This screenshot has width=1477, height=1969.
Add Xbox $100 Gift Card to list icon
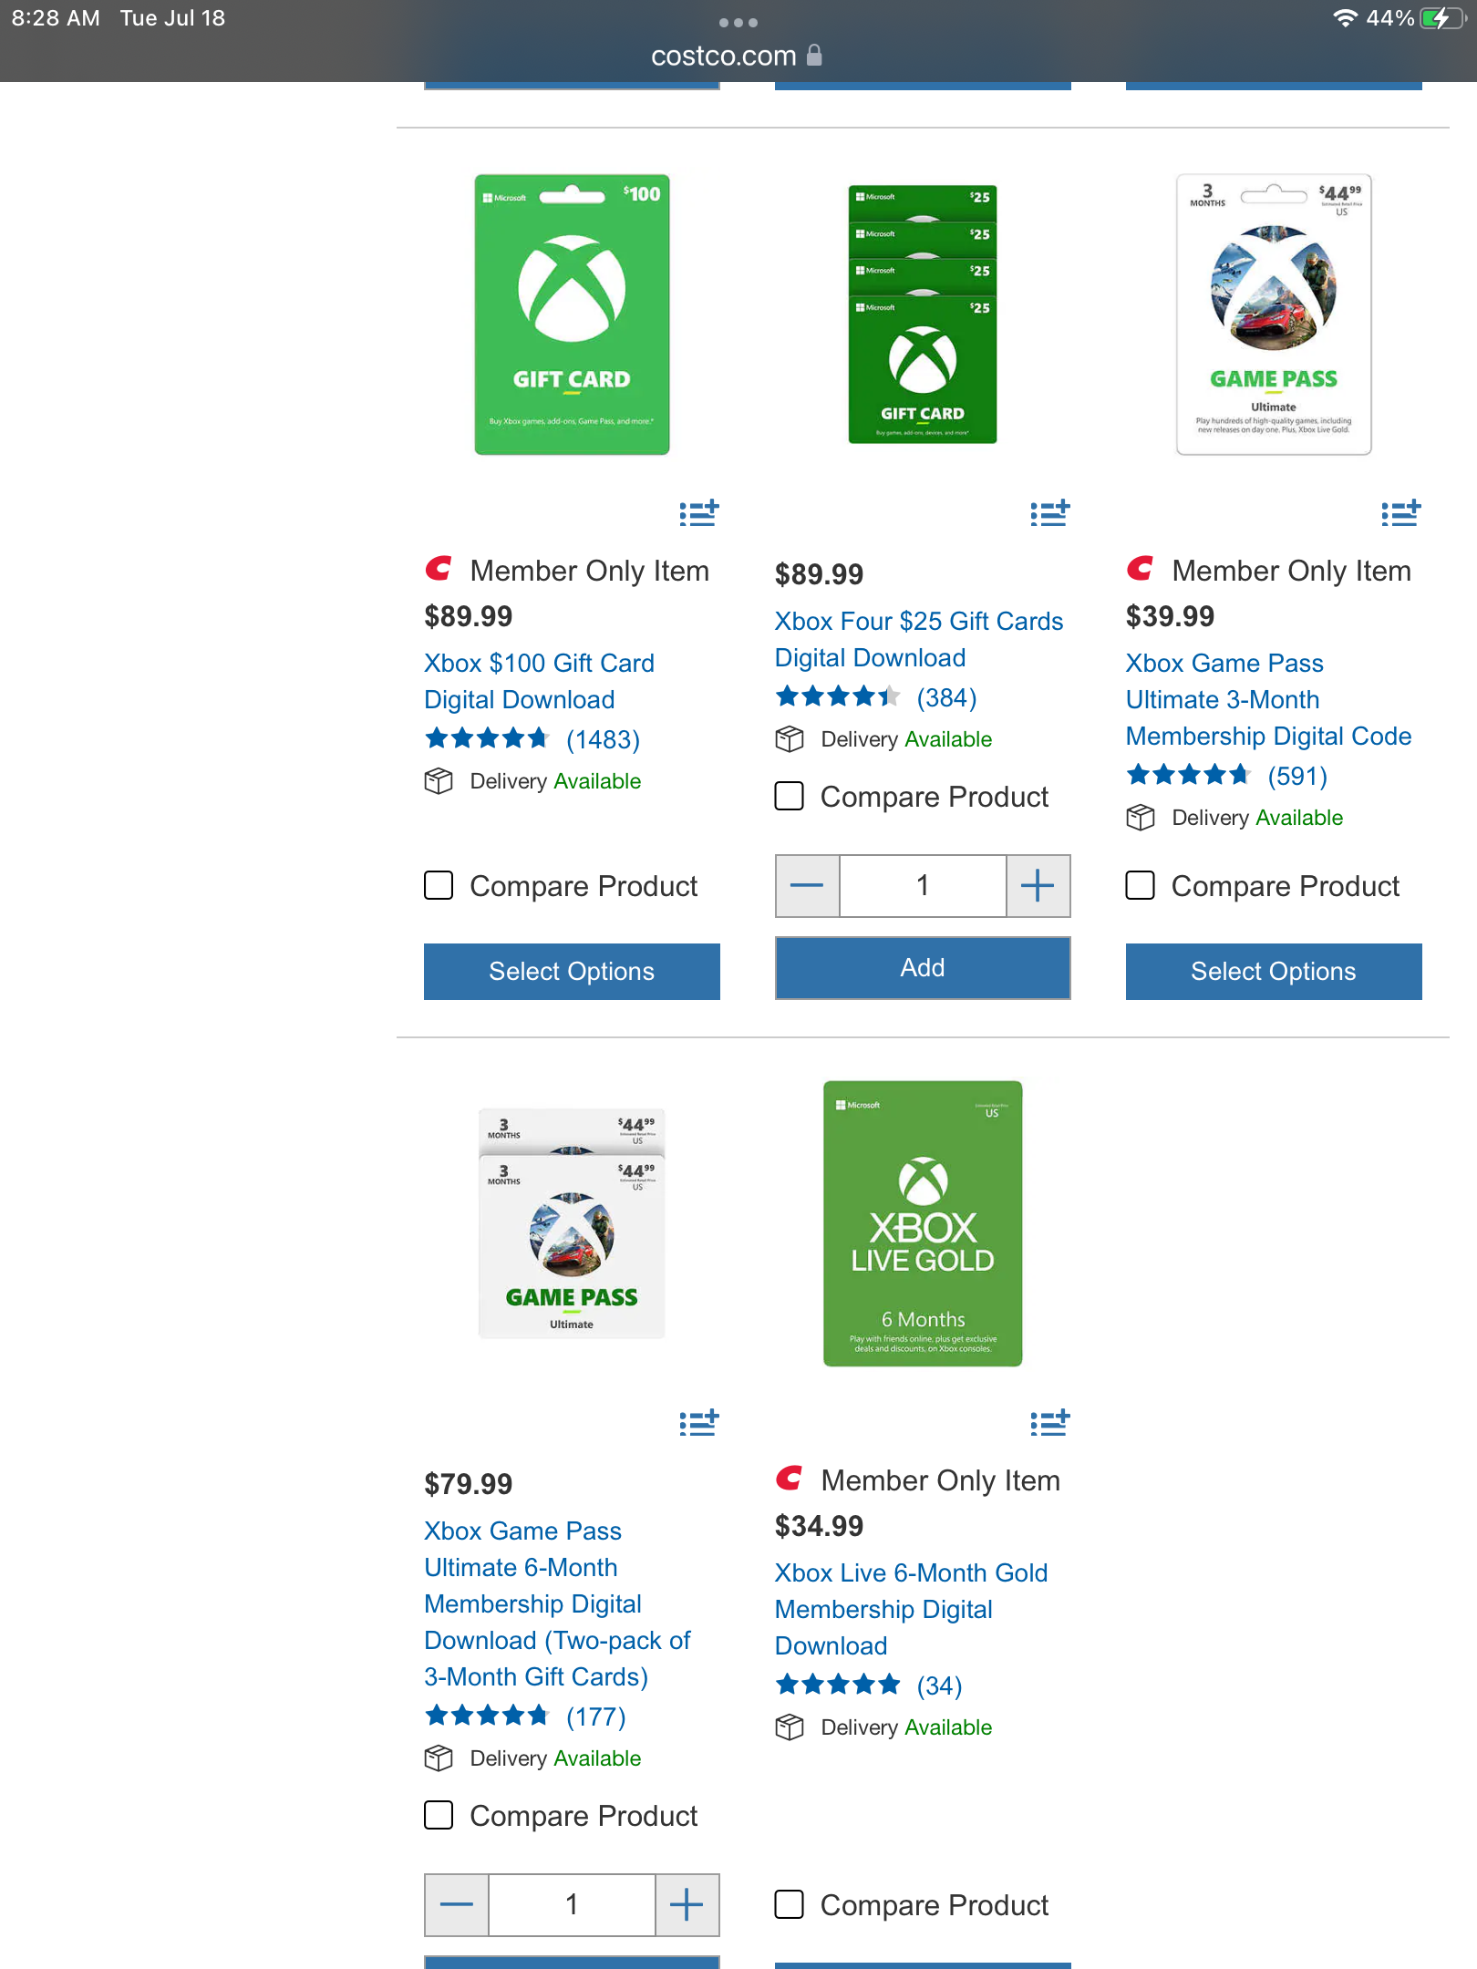(699, 513)
